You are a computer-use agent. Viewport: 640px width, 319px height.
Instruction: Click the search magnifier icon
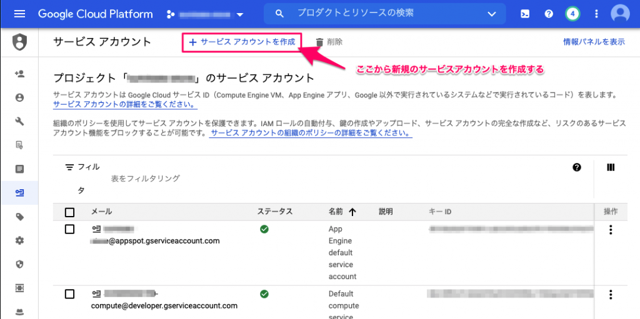click(279, 14)
